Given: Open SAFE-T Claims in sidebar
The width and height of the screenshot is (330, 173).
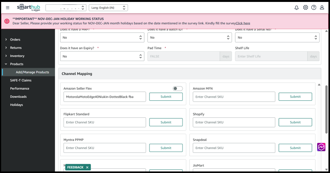Looking at the screenshot, I should pyautogui.click(x=21, y=80).
